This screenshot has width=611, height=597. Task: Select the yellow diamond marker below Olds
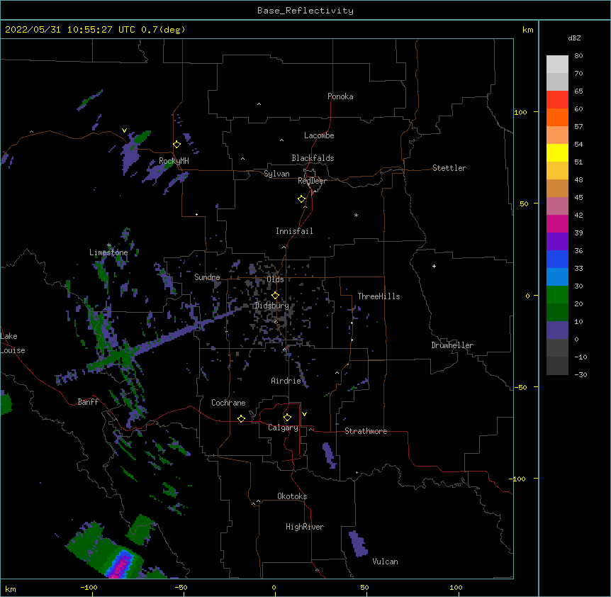[275, 296]
